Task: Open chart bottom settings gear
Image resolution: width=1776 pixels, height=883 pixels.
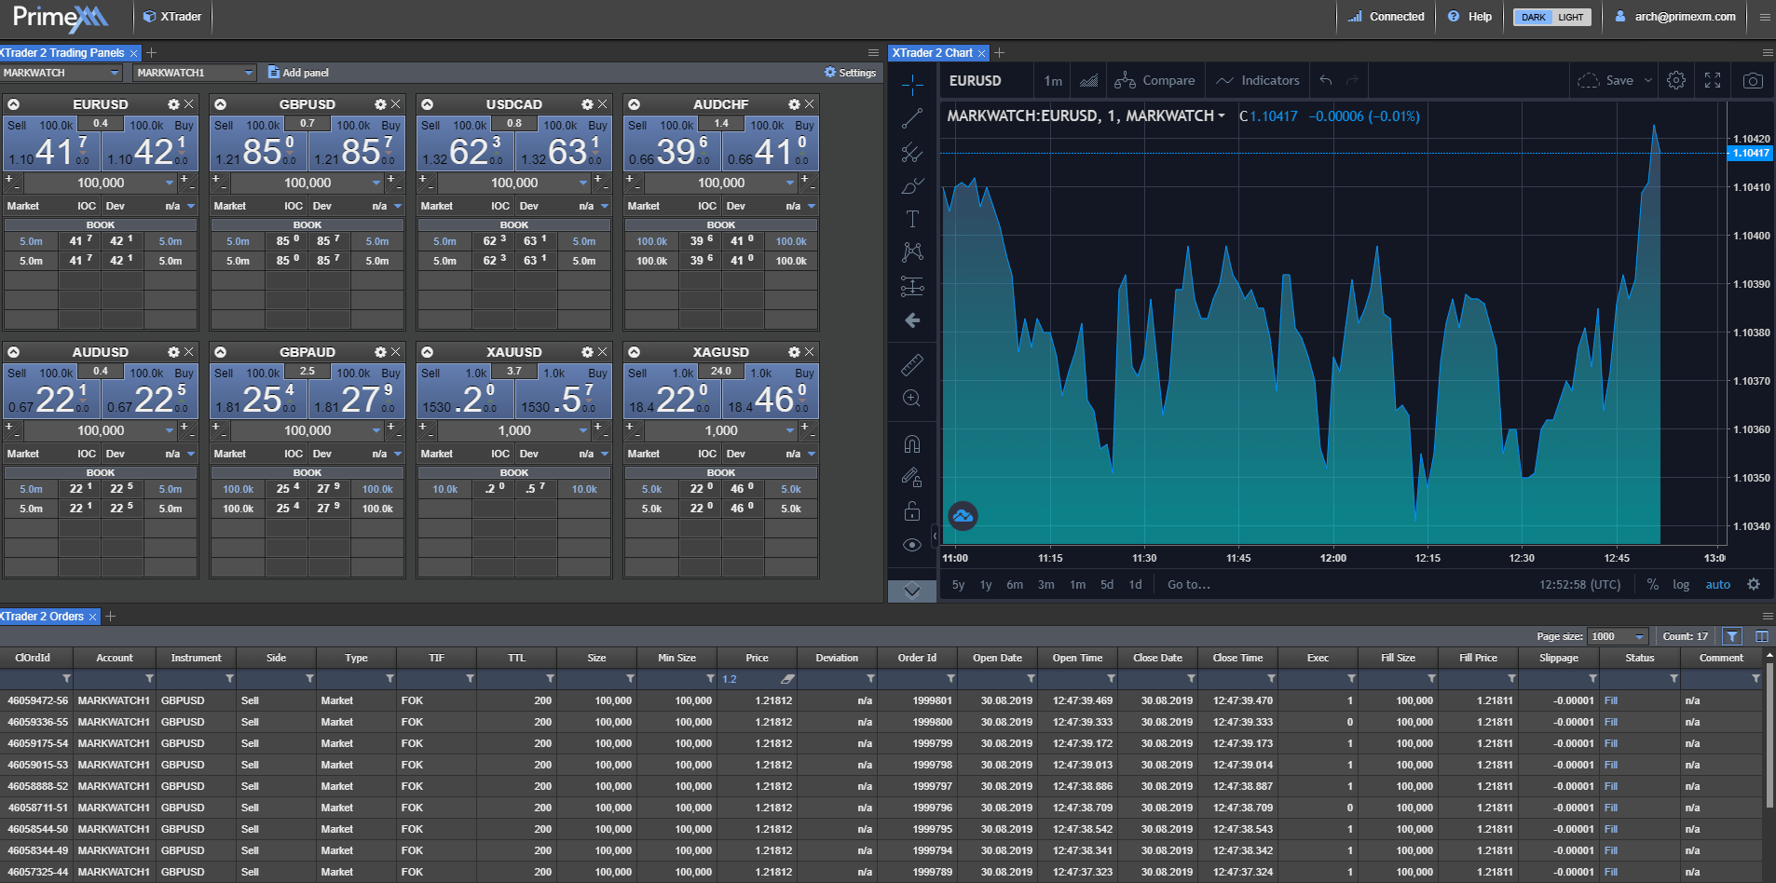Action: pos(1754,585)
